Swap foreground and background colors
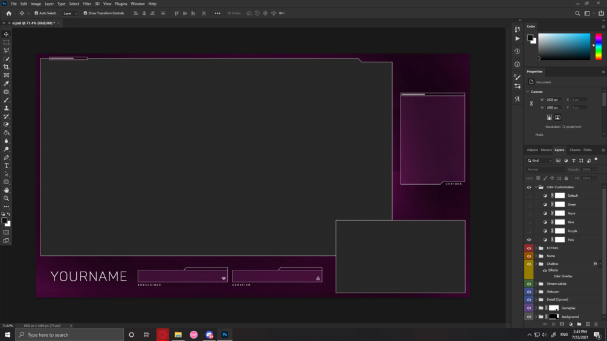The image size is (607, 341). [x=8, y=214]
